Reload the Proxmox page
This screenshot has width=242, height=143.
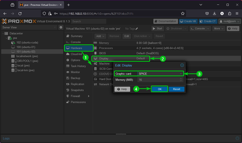pos(20,14)
